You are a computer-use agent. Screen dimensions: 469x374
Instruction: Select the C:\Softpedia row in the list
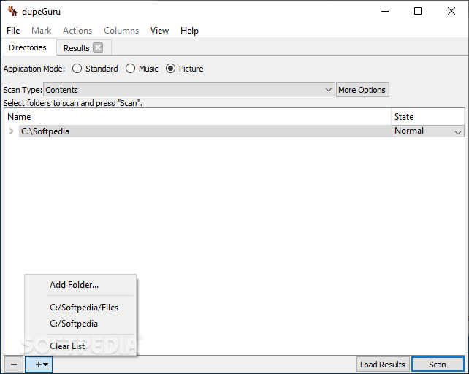pos(205,131)
